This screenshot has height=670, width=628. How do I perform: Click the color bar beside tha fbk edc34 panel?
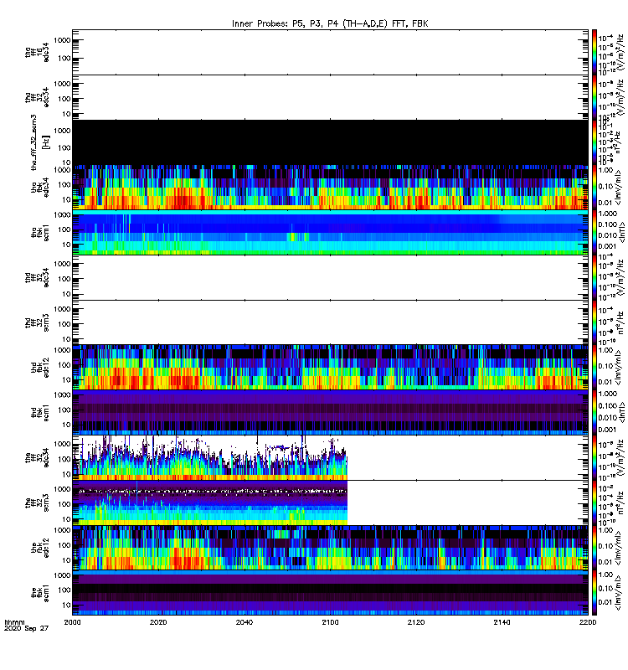click(x=595, y=188)
